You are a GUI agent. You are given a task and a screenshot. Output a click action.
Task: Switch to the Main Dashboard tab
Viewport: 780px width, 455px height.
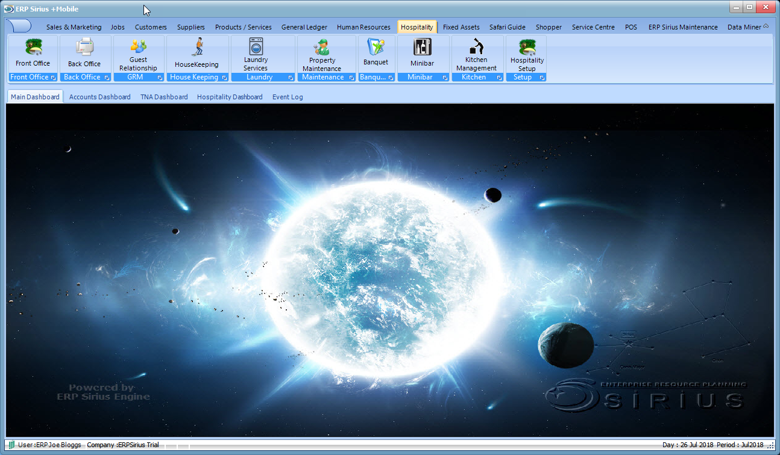pos(35,97)
